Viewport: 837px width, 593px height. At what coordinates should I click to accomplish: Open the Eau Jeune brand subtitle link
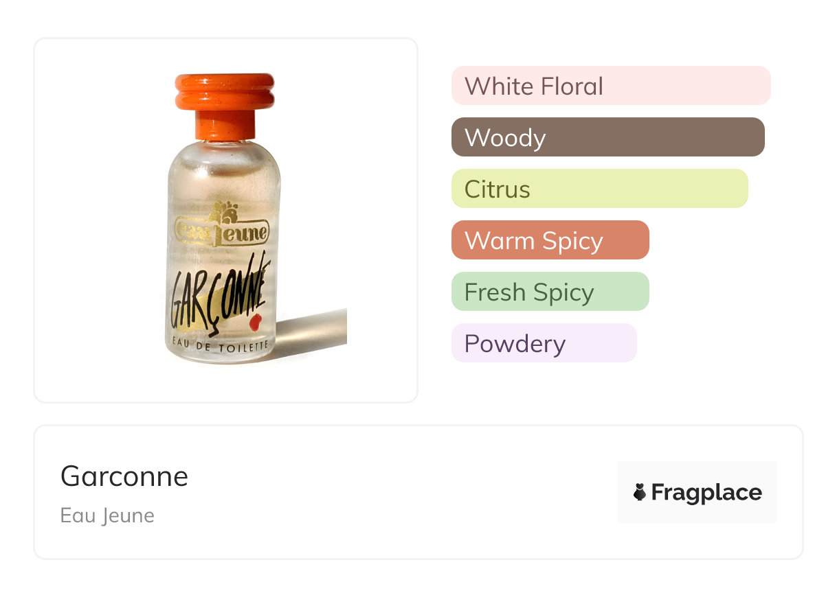pyautogui.click(x=107, y=515)
